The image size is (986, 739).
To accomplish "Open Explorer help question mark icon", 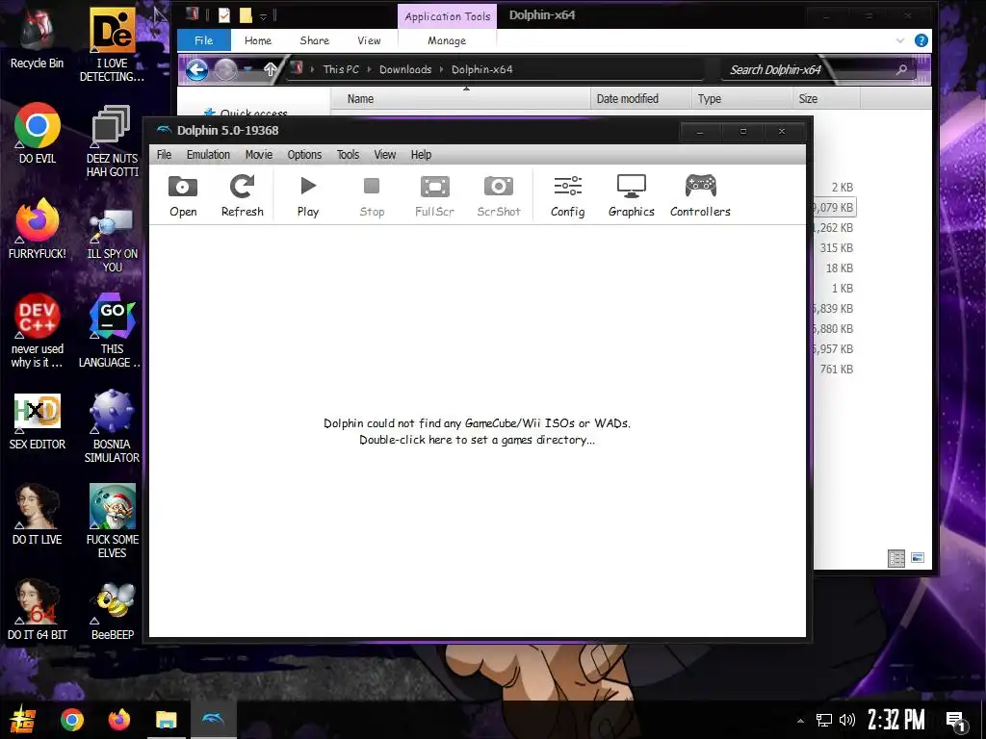I will pos(921,40).
